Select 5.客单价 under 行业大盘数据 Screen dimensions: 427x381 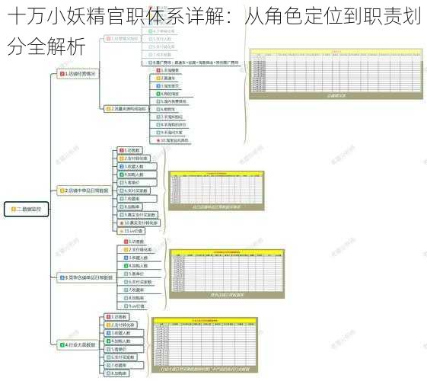(124, 349)
